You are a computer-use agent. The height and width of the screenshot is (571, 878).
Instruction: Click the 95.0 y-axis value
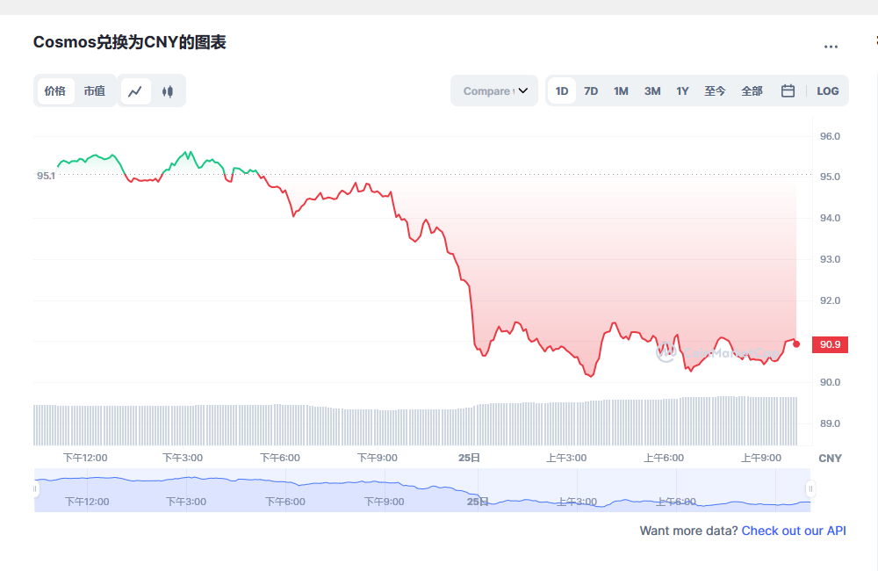pos(830,177)
